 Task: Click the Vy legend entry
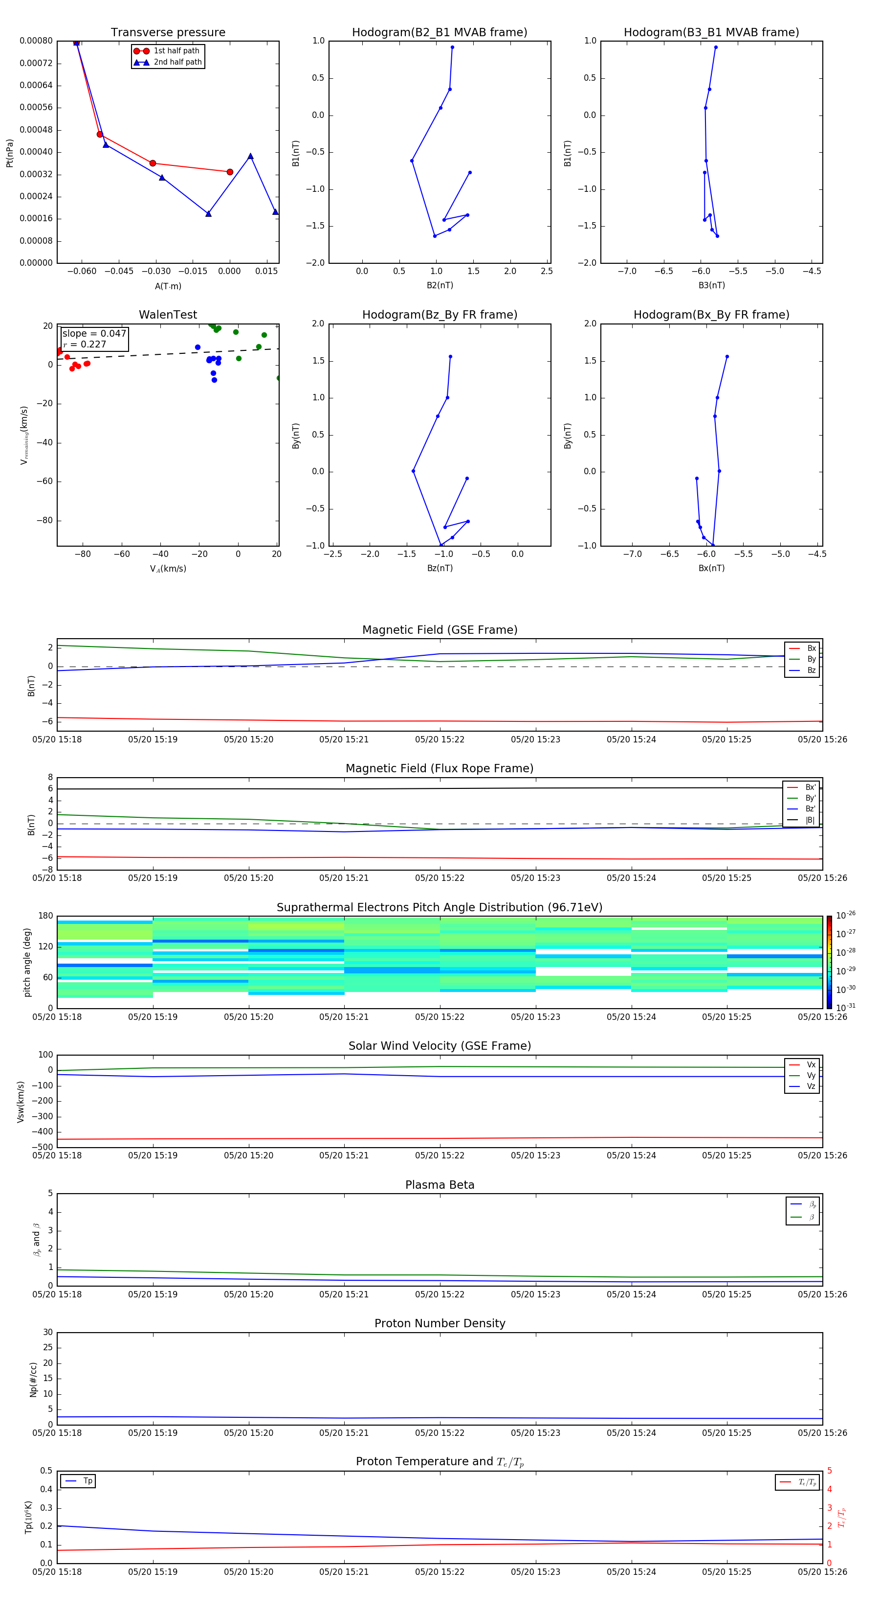pyautogui.click(x=802, y=1076)
